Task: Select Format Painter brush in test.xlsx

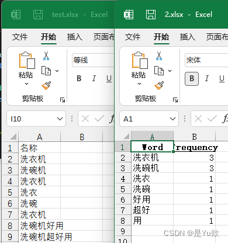Action: coord(46,85)
